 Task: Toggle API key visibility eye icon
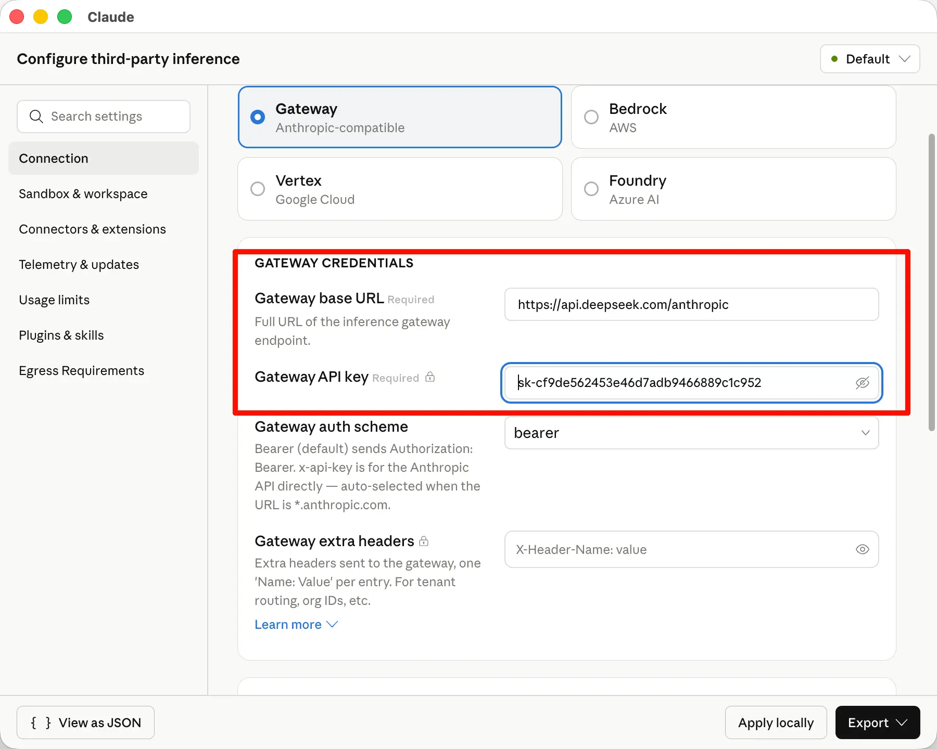862,383
